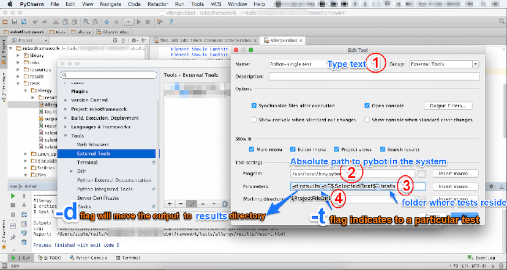Enable Show console when standard error changes
Screen dimensions: 507x270
[367, 120]
